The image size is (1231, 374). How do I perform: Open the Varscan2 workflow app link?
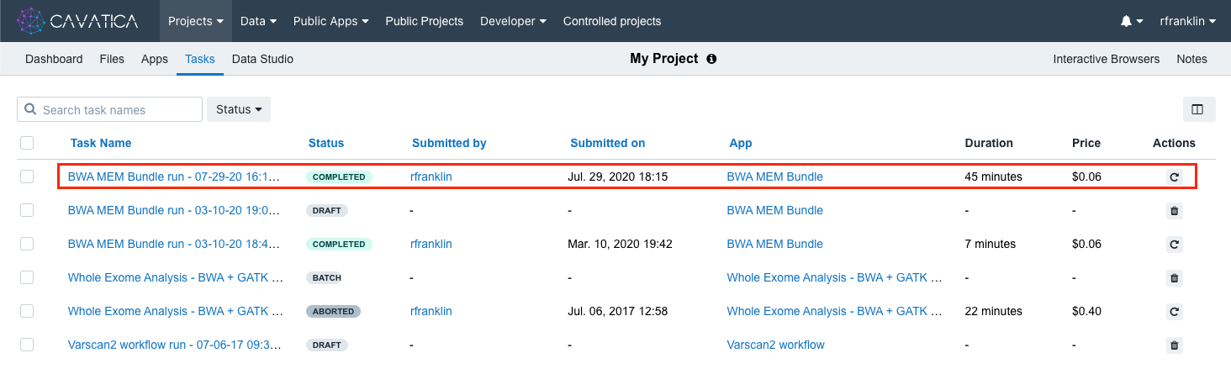775,345
